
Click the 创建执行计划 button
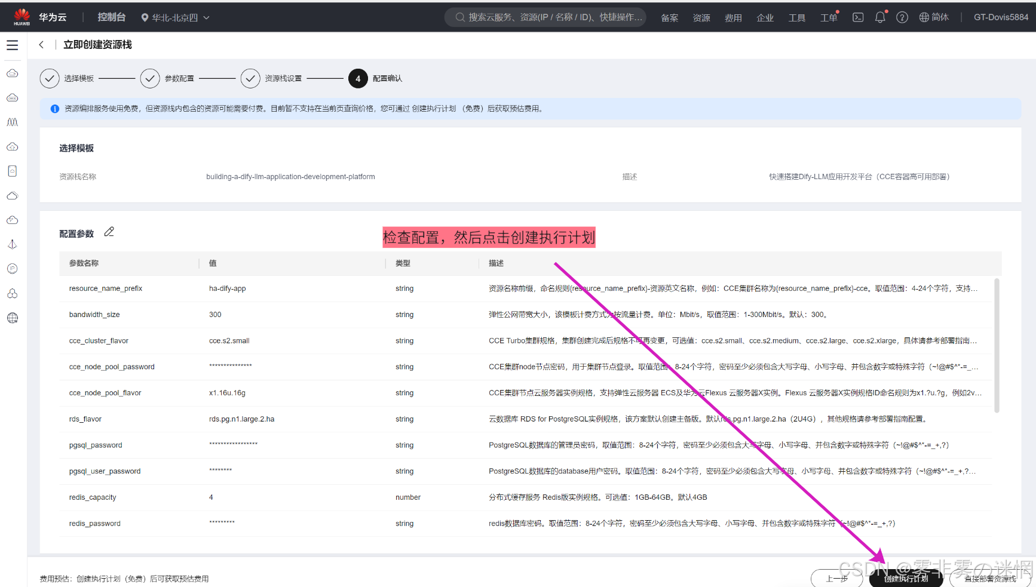point(906,578)
